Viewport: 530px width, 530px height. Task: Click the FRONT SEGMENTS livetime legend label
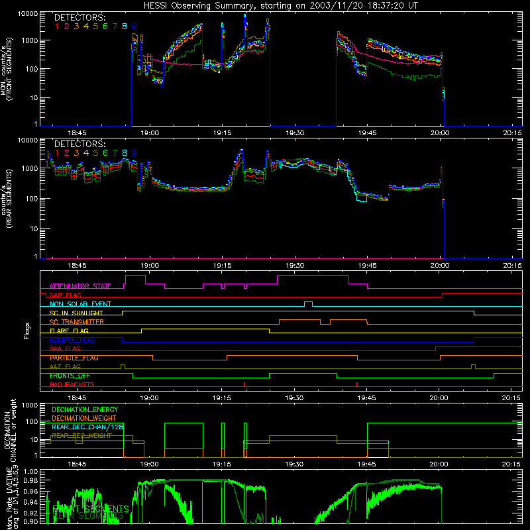click(x=91, y=509)
